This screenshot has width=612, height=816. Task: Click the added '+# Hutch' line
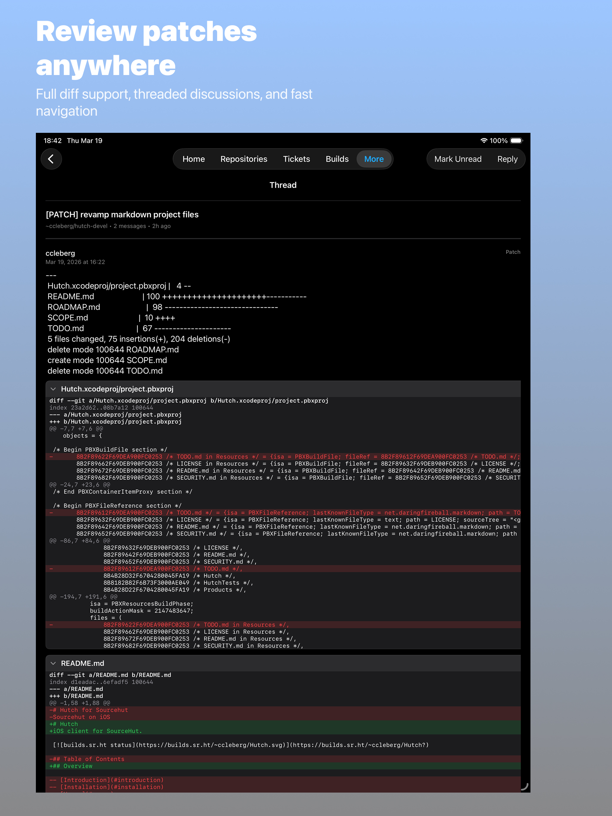coord(63,724)
